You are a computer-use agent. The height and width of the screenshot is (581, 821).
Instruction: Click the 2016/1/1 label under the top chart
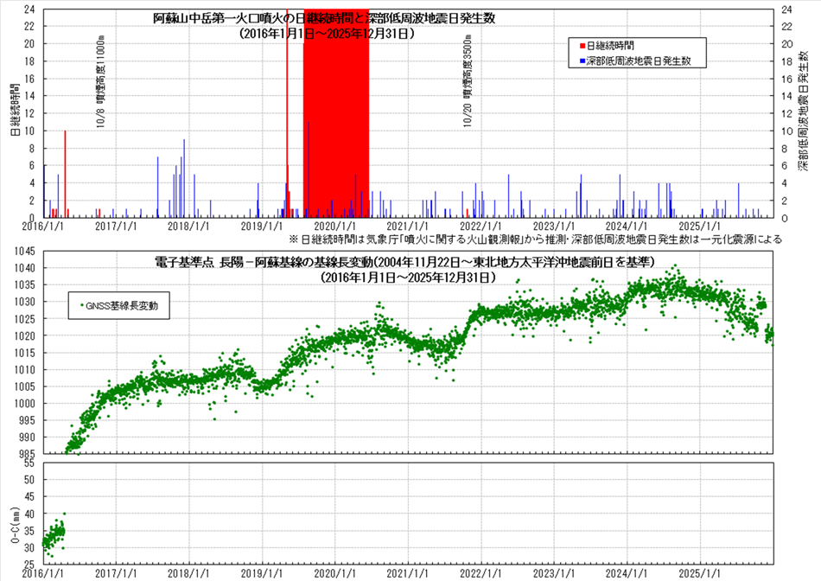(x=41, y=226)
